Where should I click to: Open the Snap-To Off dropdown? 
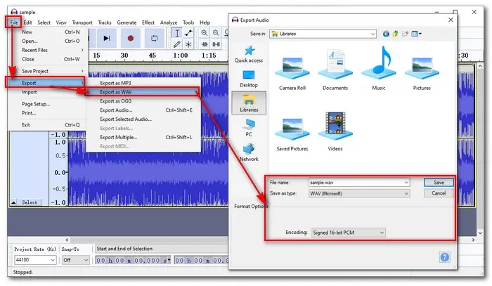point(76,260)
